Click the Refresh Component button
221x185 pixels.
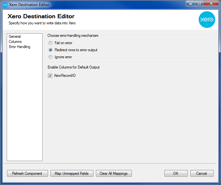point(28,173)
